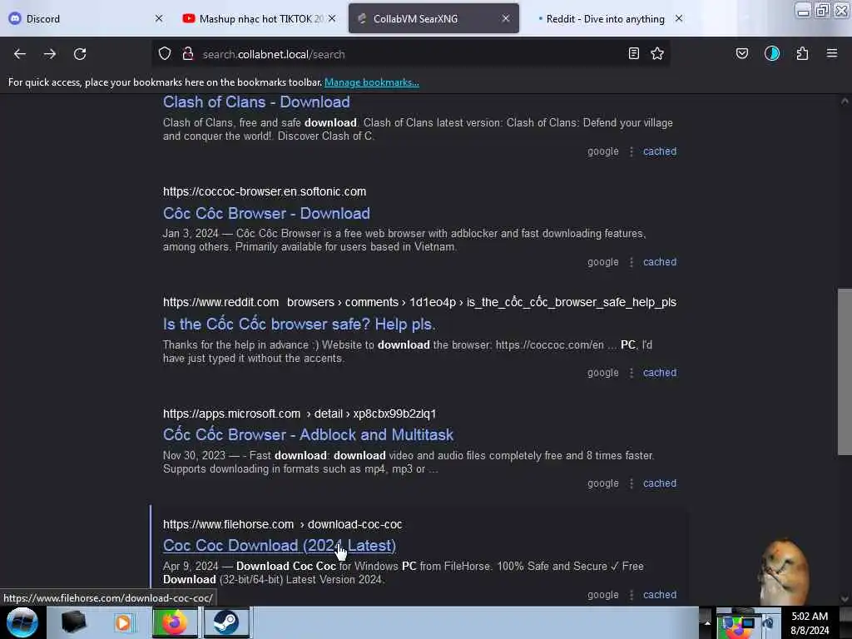Switch to Firefox in the taskbar
Image resolution: width=852 pixels, height=639 pixels.
click(175, 622)
